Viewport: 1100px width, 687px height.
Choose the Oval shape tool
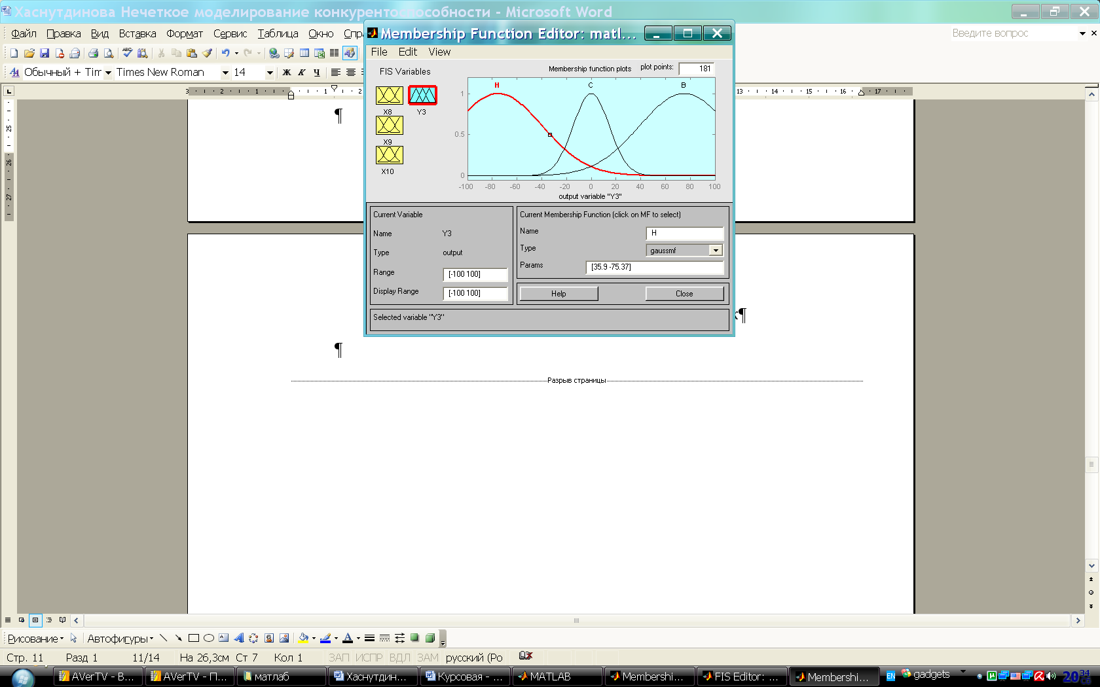pos(209,638)
